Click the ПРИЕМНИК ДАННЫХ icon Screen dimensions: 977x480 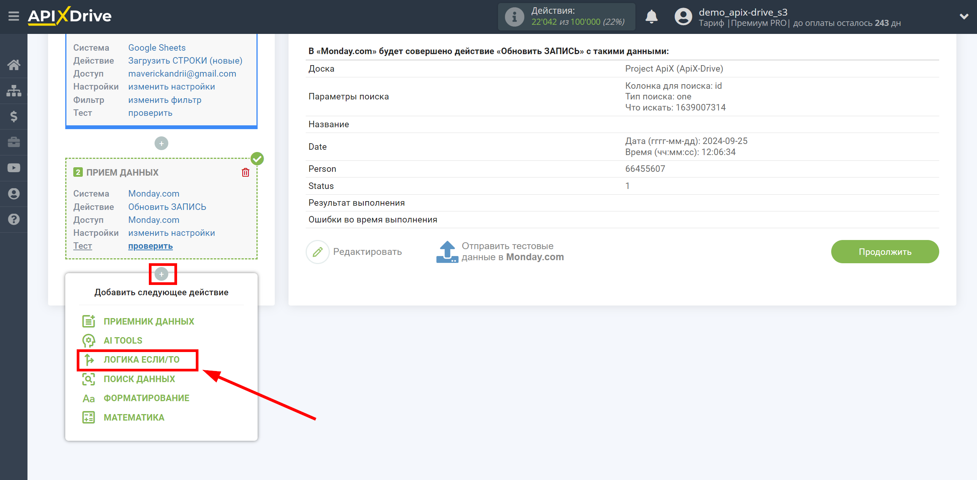pos(89,321)
